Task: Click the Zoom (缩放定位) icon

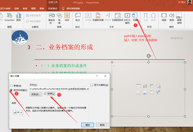Action: (x=52, y=16)
